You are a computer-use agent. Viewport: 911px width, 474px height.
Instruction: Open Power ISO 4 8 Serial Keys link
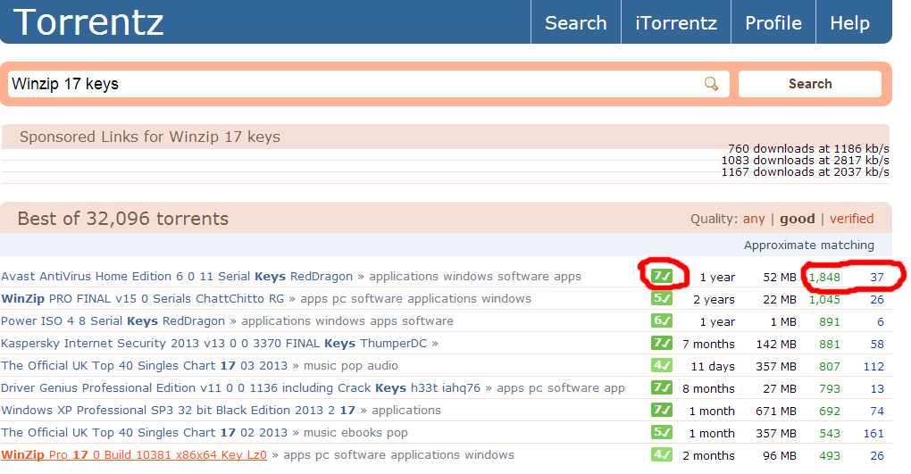(x=113, y=320)
